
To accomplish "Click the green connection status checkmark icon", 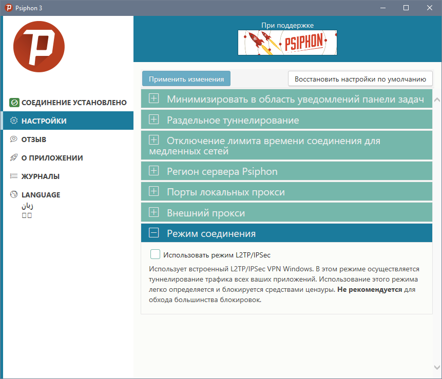I will coord(14,103).
